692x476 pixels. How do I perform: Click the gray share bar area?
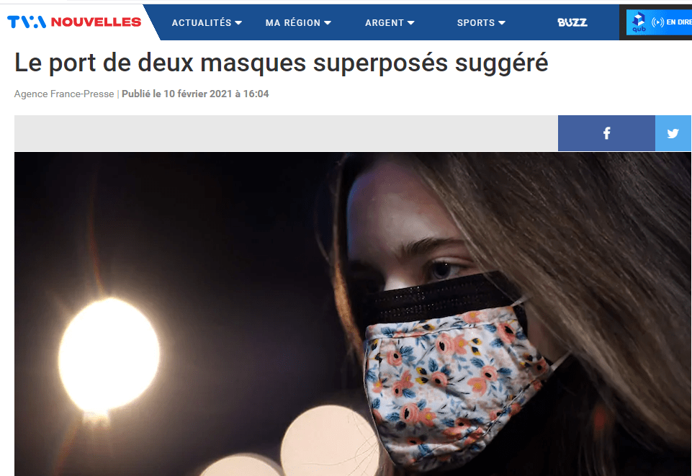pos(286,133)
